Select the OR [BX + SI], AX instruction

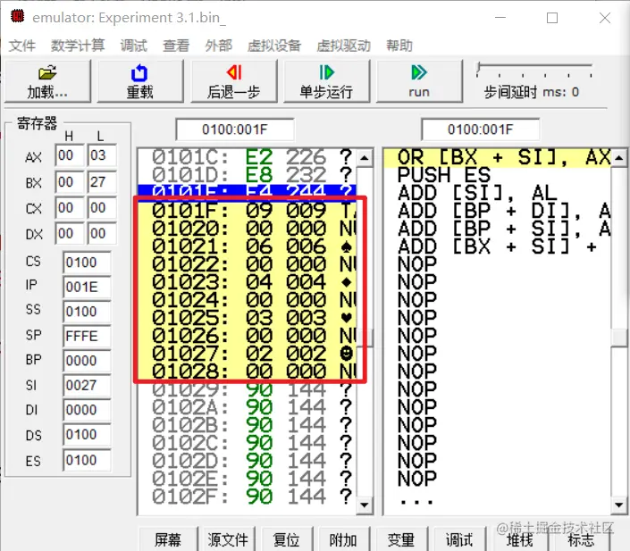pyautogui.click(x=498, y=157)
